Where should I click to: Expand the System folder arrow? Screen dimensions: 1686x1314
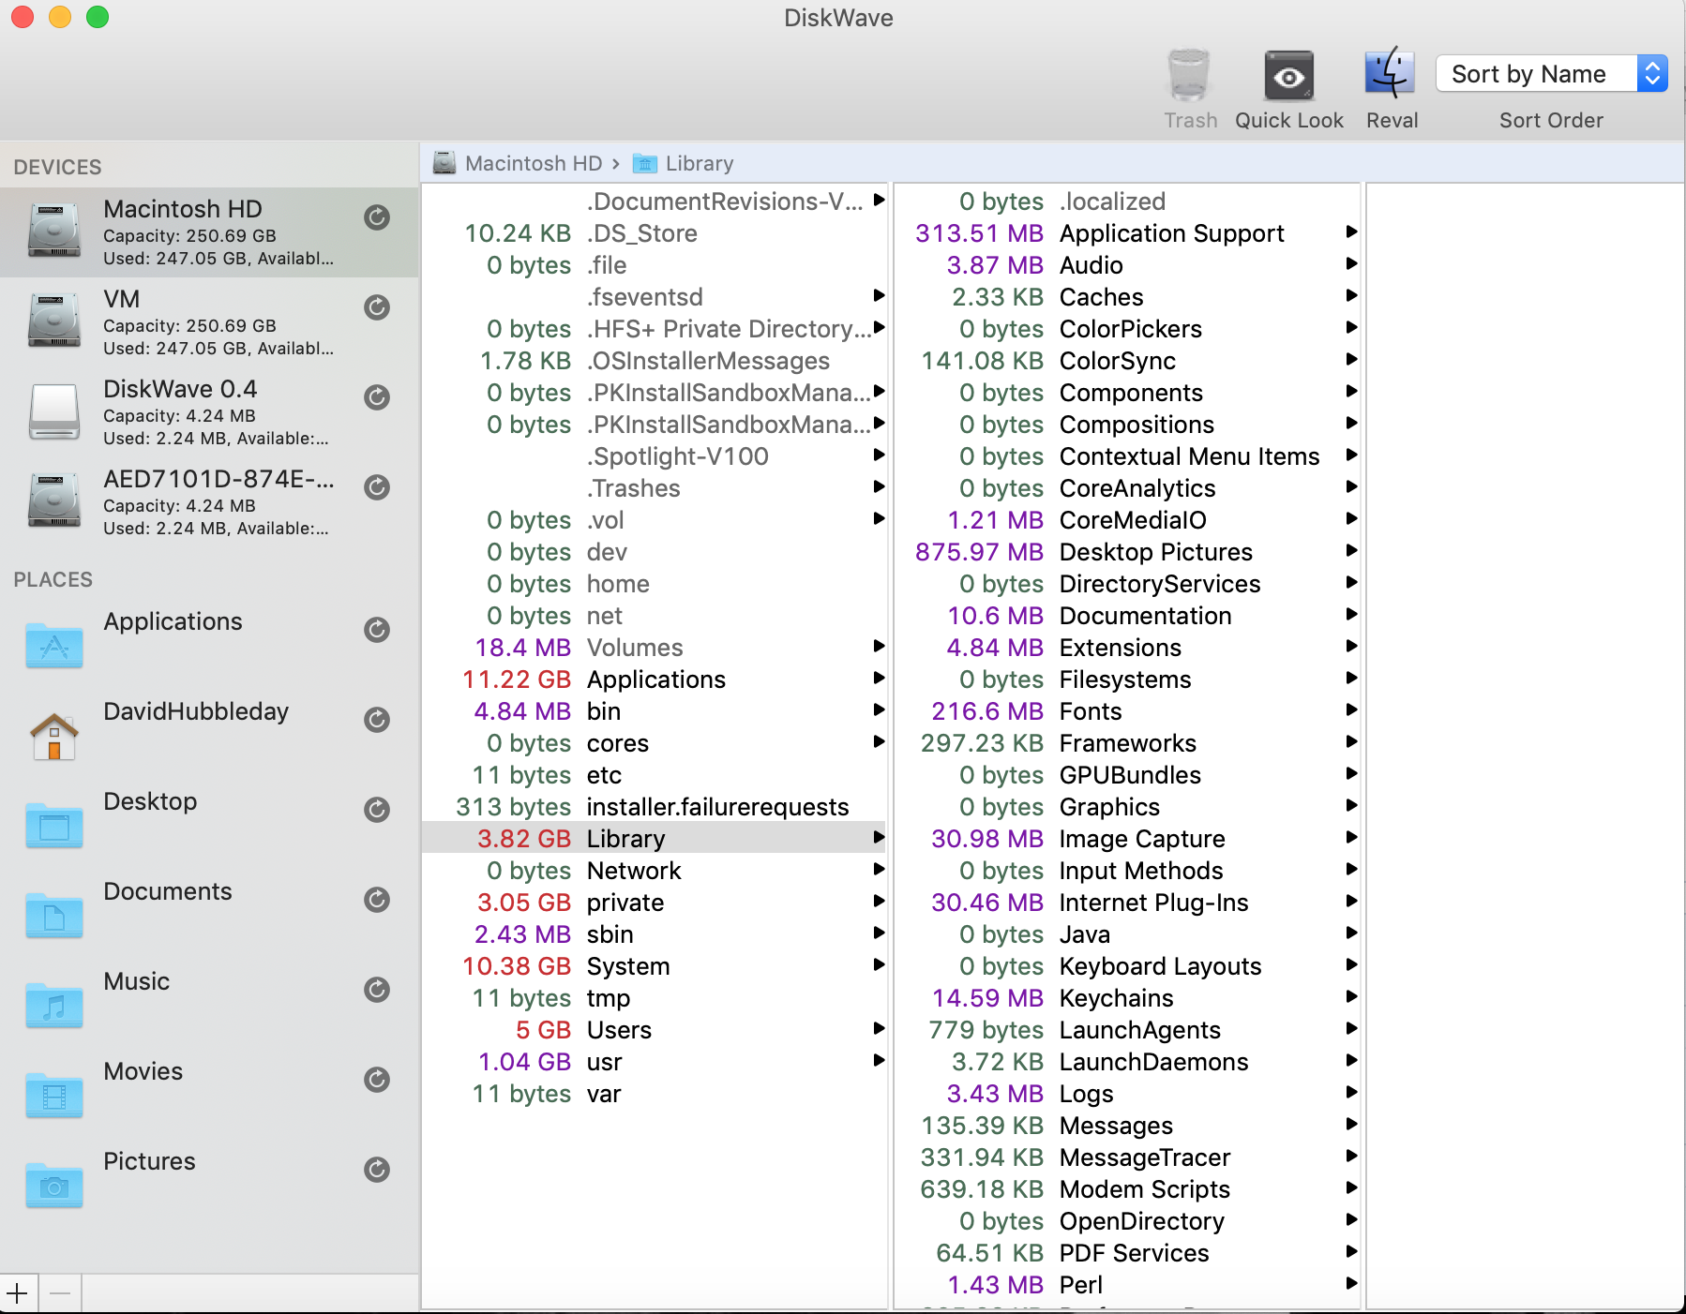879,965
